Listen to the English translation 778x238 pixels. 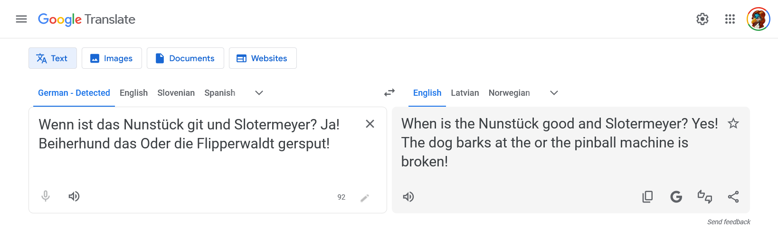coord(408,197)
